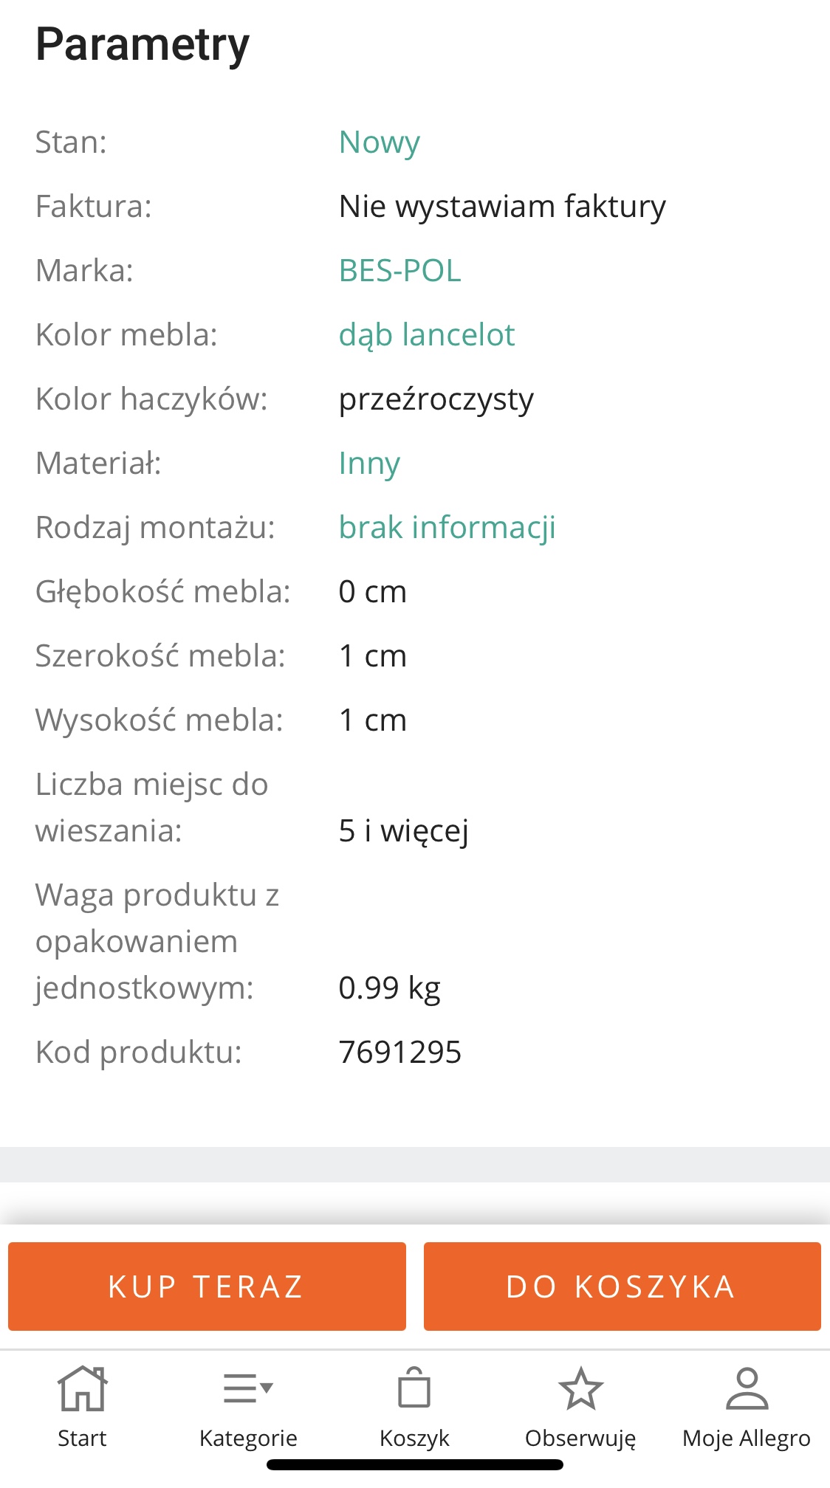The height and width of the screenshot is (1488, 830).
Task: Tap the product code 7691295
Action: 399,1052
